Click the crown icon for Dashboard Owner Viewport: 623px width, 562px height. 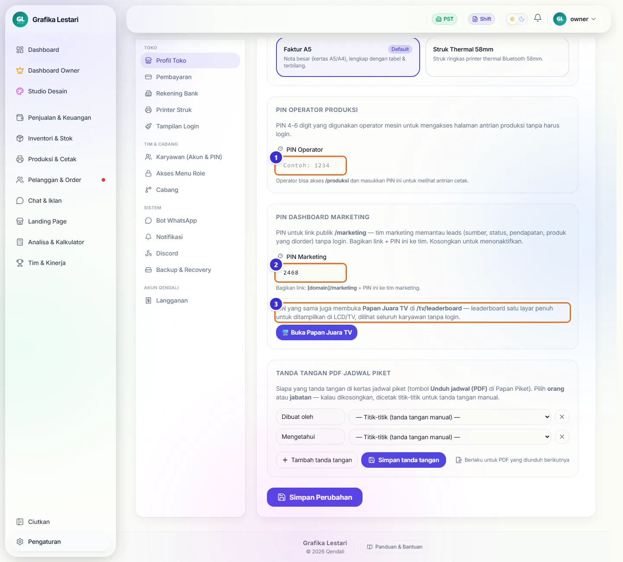click(x=20, y=70)
